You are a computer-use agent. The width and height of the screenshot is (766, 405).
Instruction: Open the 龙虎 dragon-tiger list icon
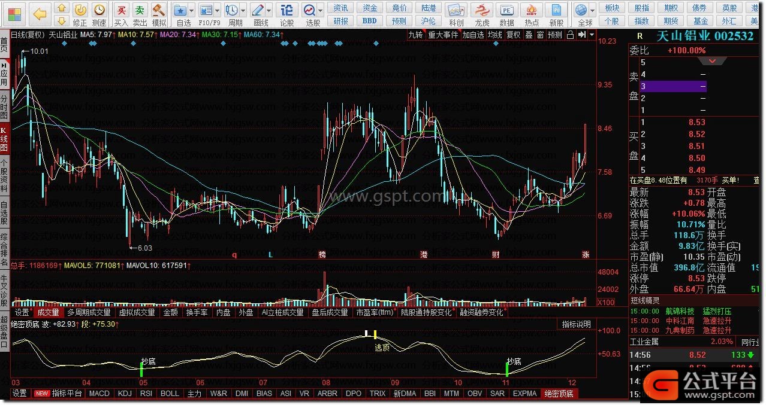(x=482, y=14)
